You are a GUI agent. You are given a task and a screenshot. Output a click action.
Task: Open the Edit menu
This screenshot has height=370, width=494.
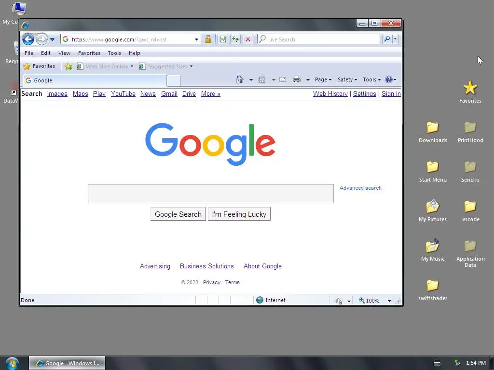[46, 53]
